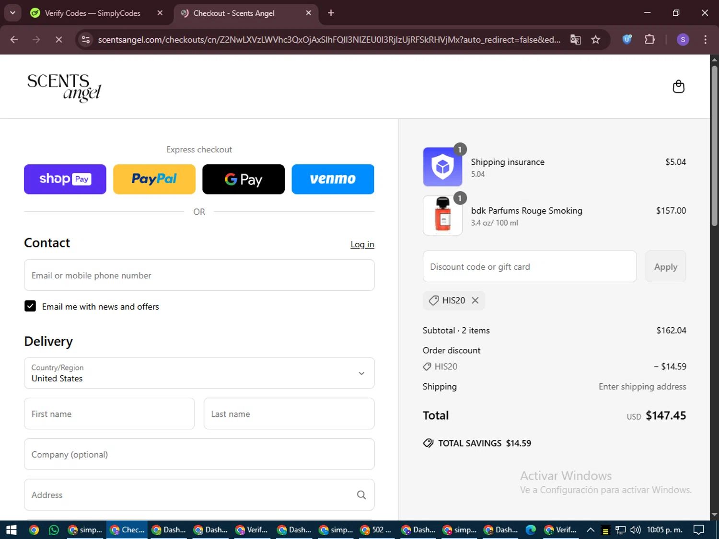Image resolution: width=719 pixels, height=539 pixels.
Task: Click the Shipping insurance product thumbnail
Action: 442,167
